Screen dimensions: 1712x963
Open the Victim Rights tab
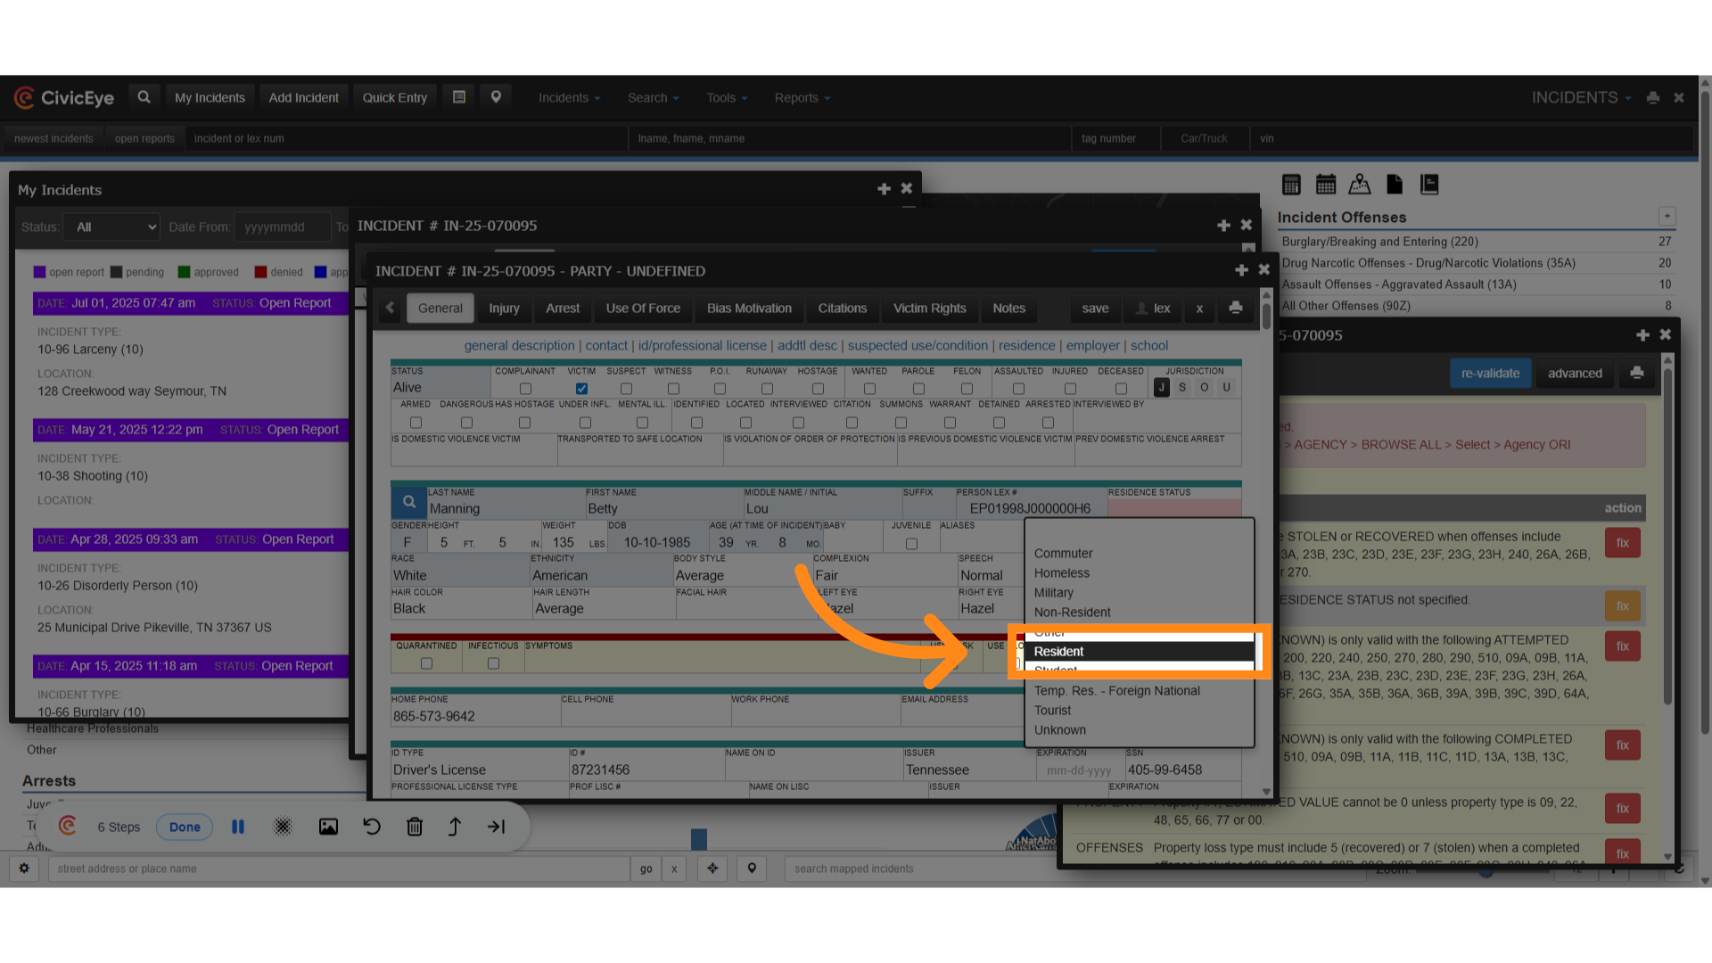pyautogui.click(x=929, y=308)
